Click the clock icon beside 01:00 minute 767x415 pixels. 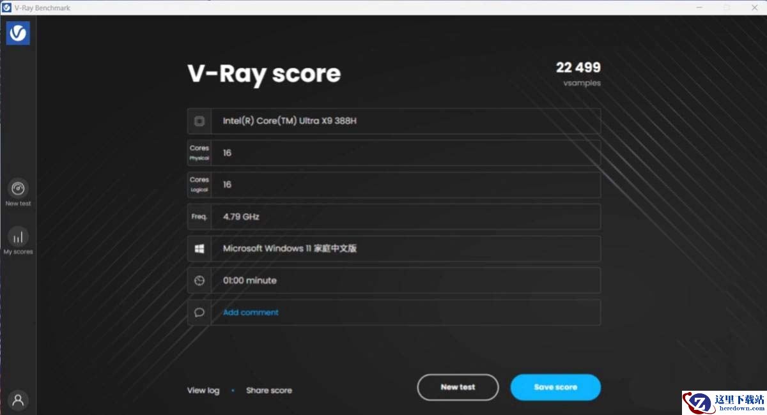(199, 281)
